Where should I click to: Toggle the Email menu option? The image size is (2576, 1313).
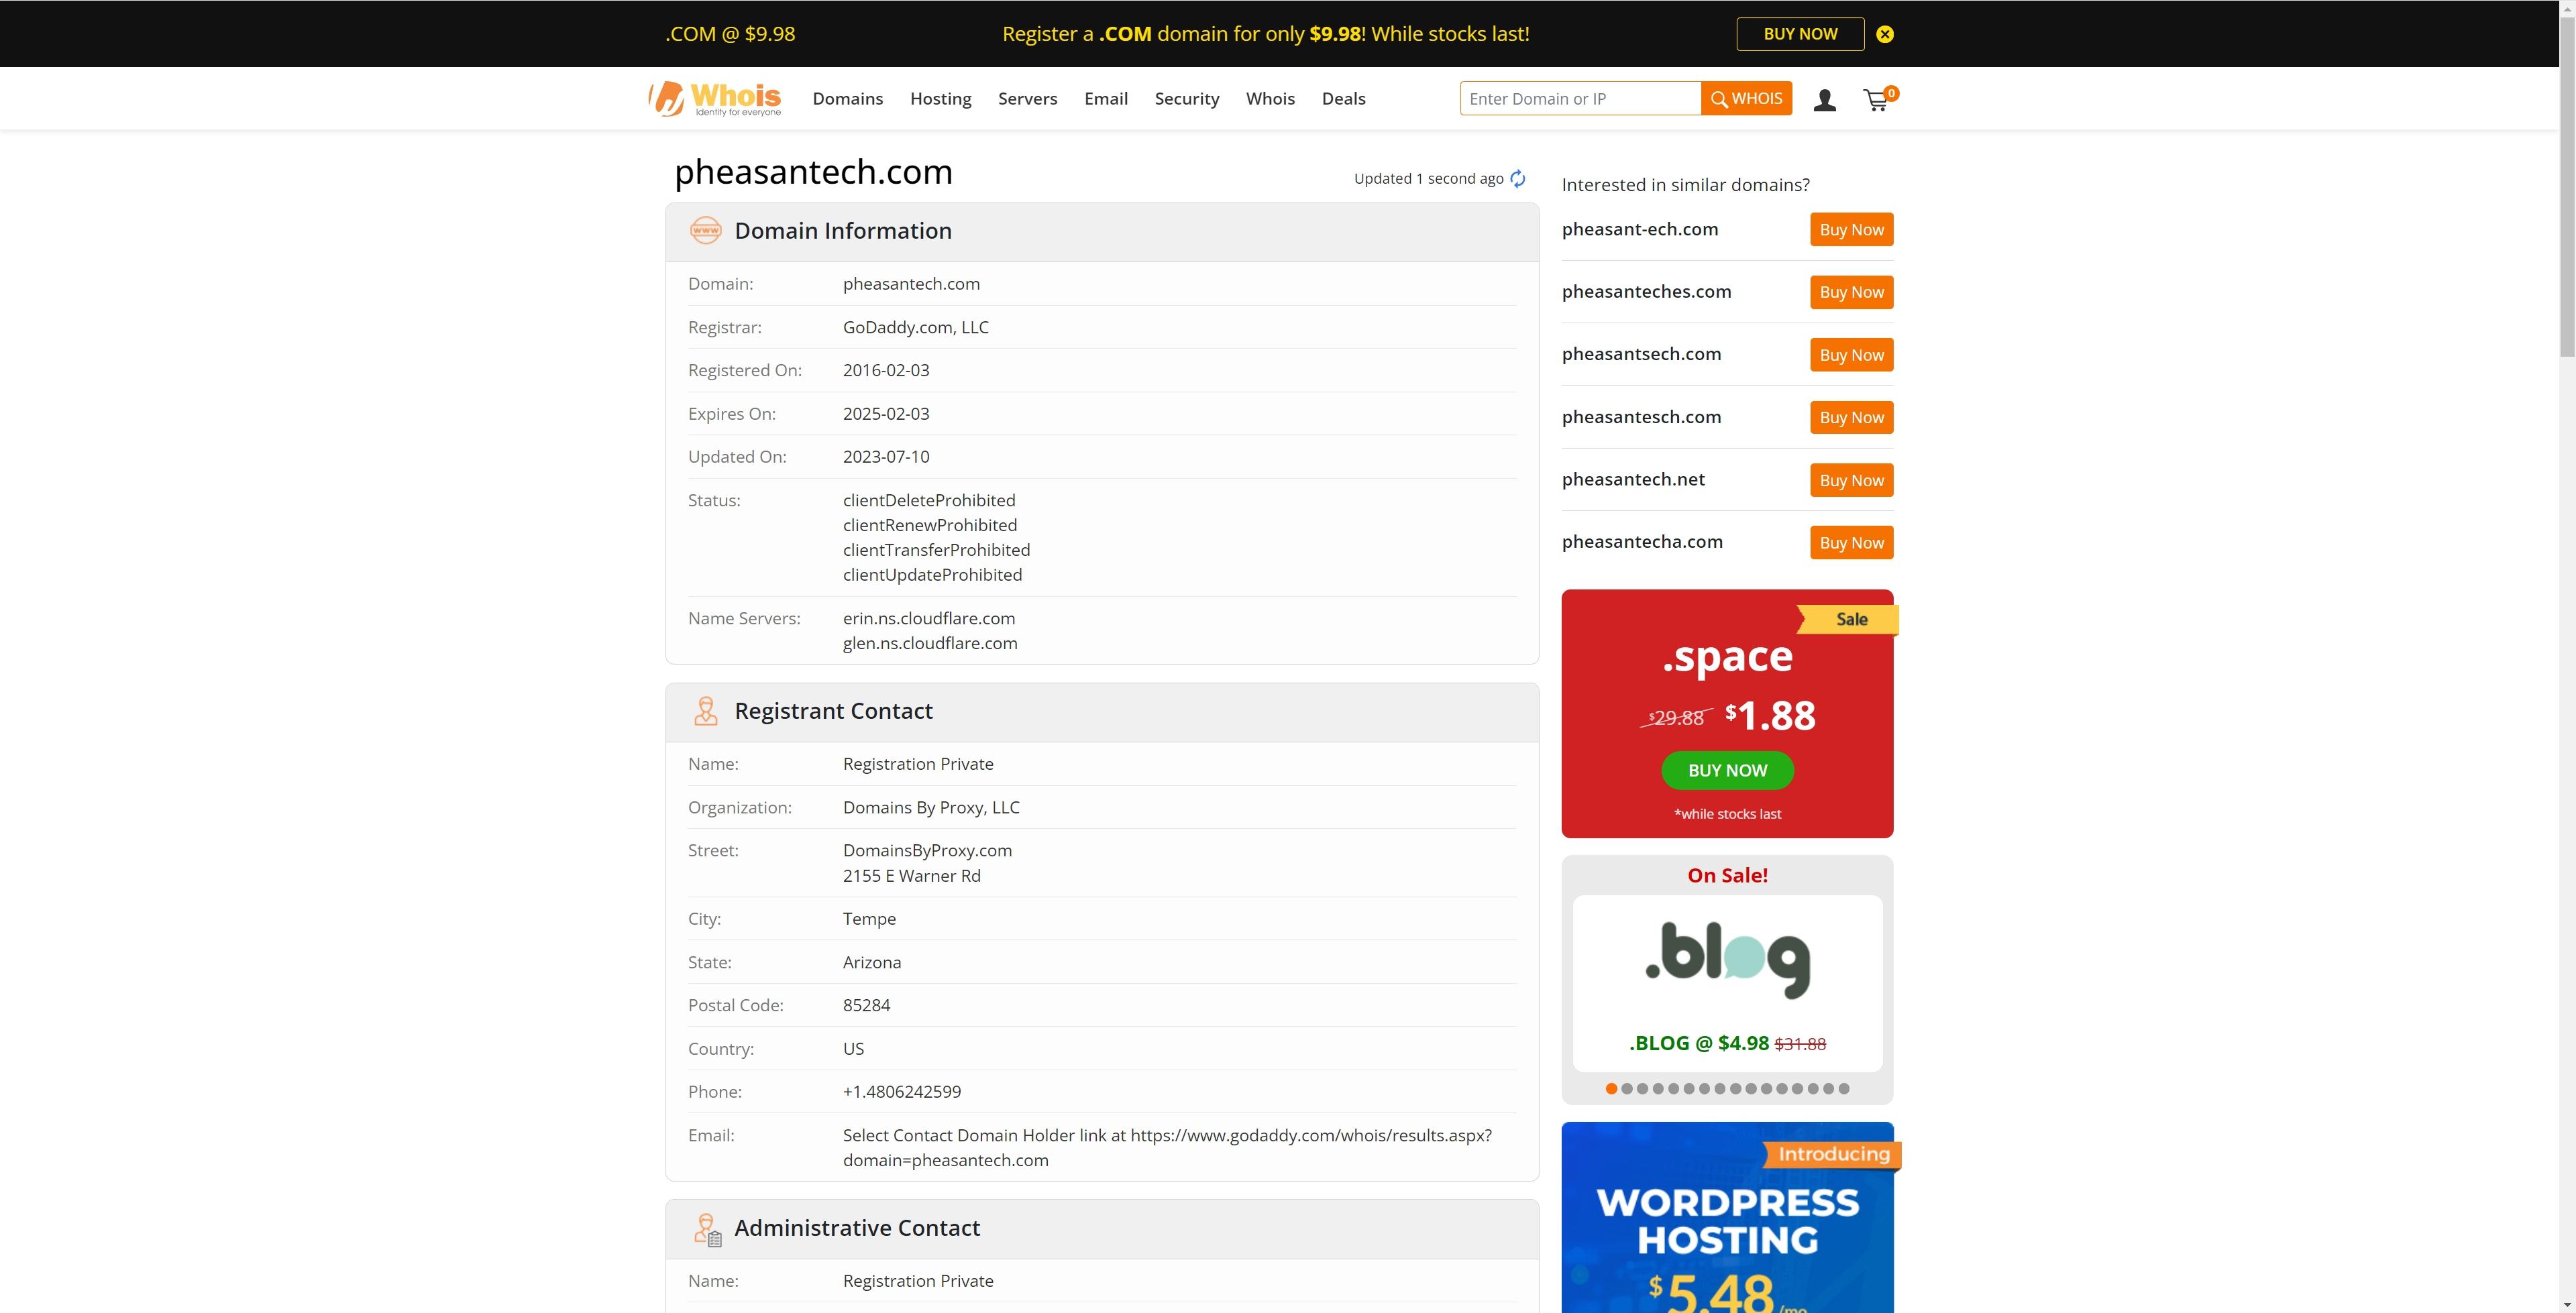click(1106, 97)
